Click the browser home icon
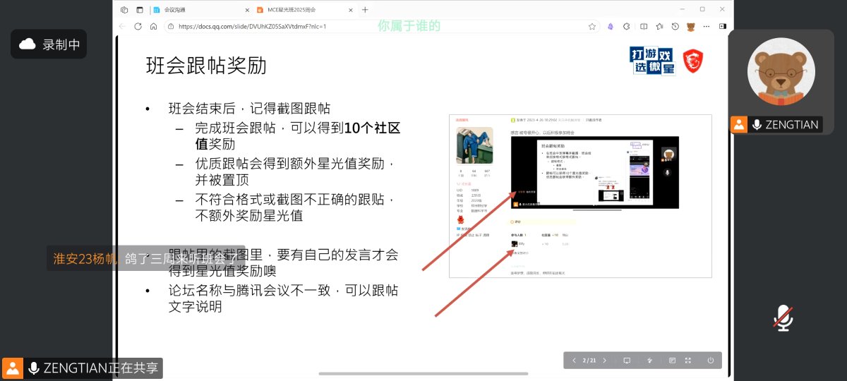The image size is (847, 381). 153,26
